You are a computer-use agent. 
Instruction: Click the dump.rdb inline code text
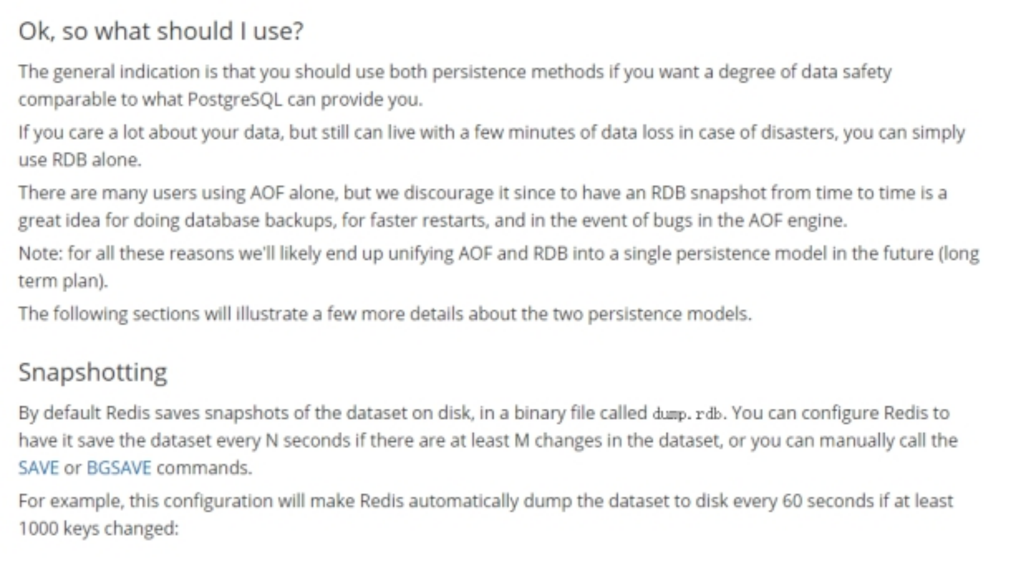pyautogui.click(x=689, y=414)
